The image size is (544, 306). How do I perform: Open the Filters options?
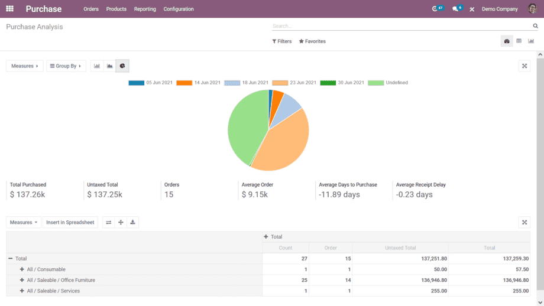[x=282, y=41]
